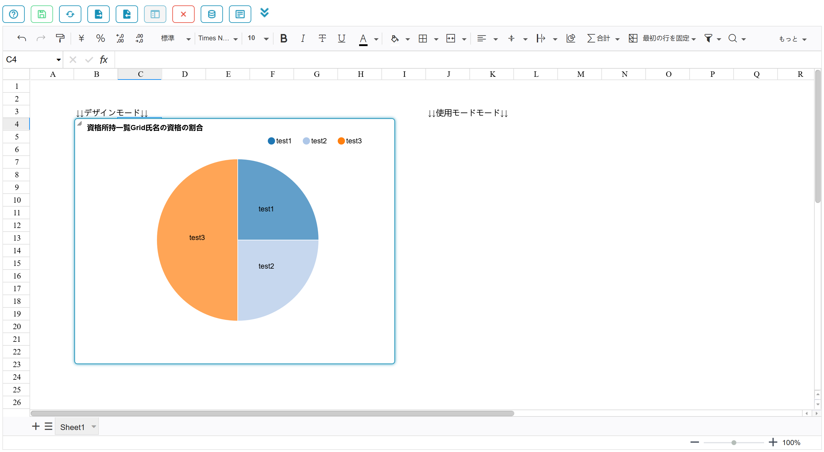The width and height of the screenshot is (824, 452).
Task: Open the fill color dropdown arrow
Action: (x=408, y=39)
